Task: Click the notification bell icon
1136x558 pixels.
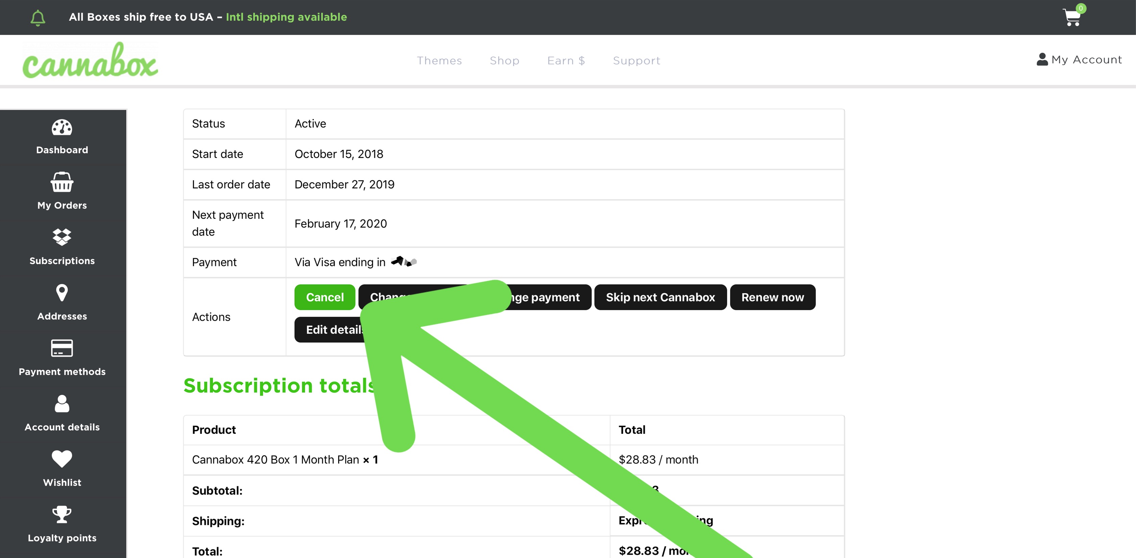Action: coord(38,18)
